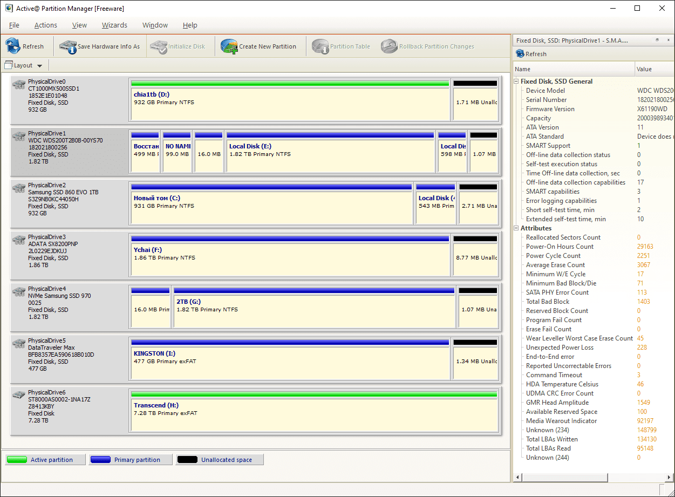The width and height of the screenshot is (675, 497).
Task: Select the PhysicalDrive1 SSD disk icon
Action: coord(19,136)
